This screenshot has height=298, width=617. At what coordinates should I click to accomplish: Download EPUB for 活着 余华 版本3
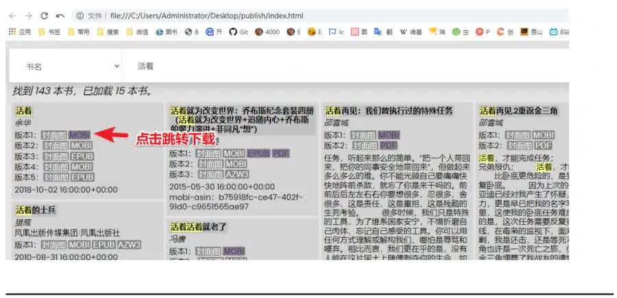pos(82,156)
